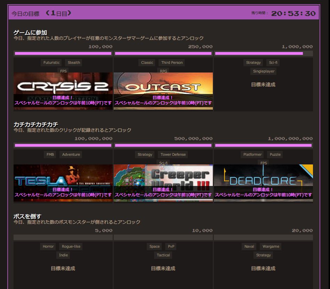Viewport: 330px width, 289px height.
Task: Click 目標未達成 under Singleplayer tag
Action: click(x=263, y=85)
